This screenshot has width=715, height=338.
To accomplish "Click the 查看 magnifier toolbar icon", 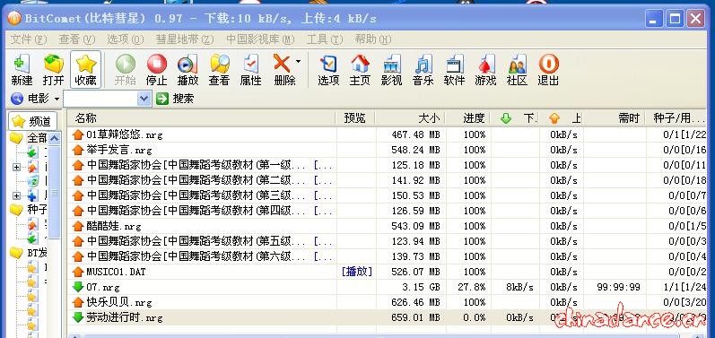I will (219, 70).
